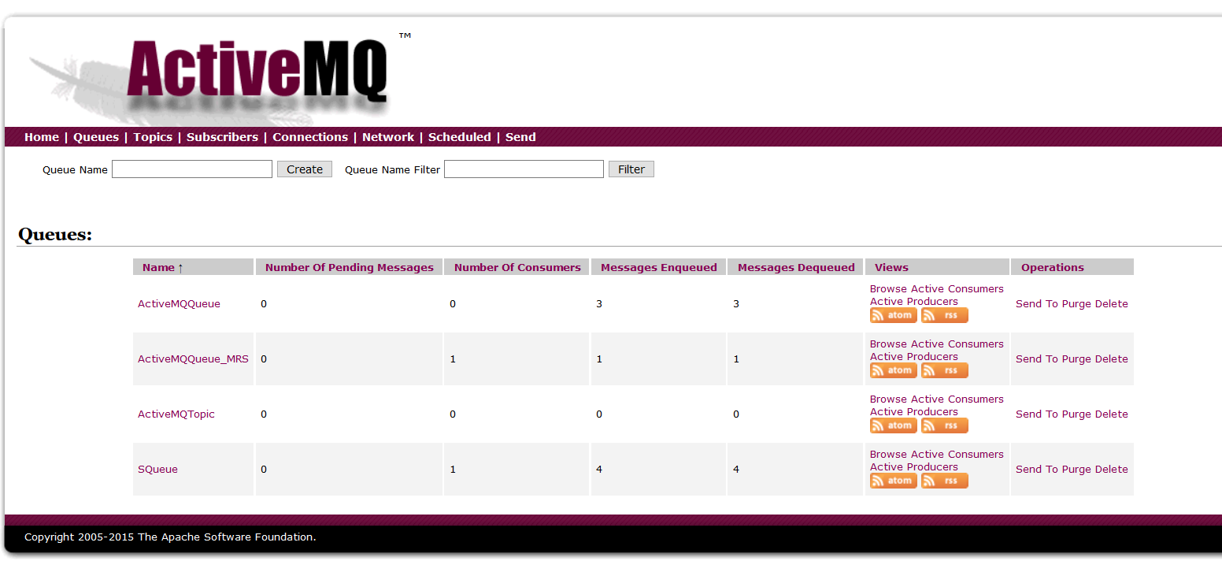This screenshot has width=1222, height=587.
Task: View Active Consumers of ActiveMQQueue_MRS
Action: pyautogui.click(x=957, y=344)
